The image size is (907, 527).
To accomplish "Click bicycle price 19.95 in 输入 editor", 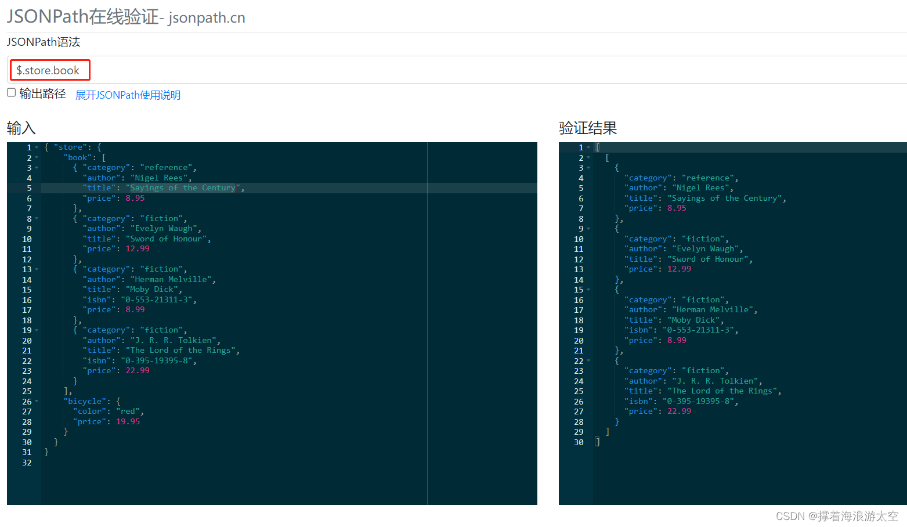I will click(x=128, y=422).
